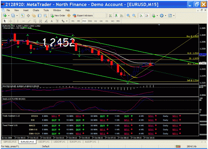
Task: Select the Horizontal Line drawing tool
Action: click(24, 21)
